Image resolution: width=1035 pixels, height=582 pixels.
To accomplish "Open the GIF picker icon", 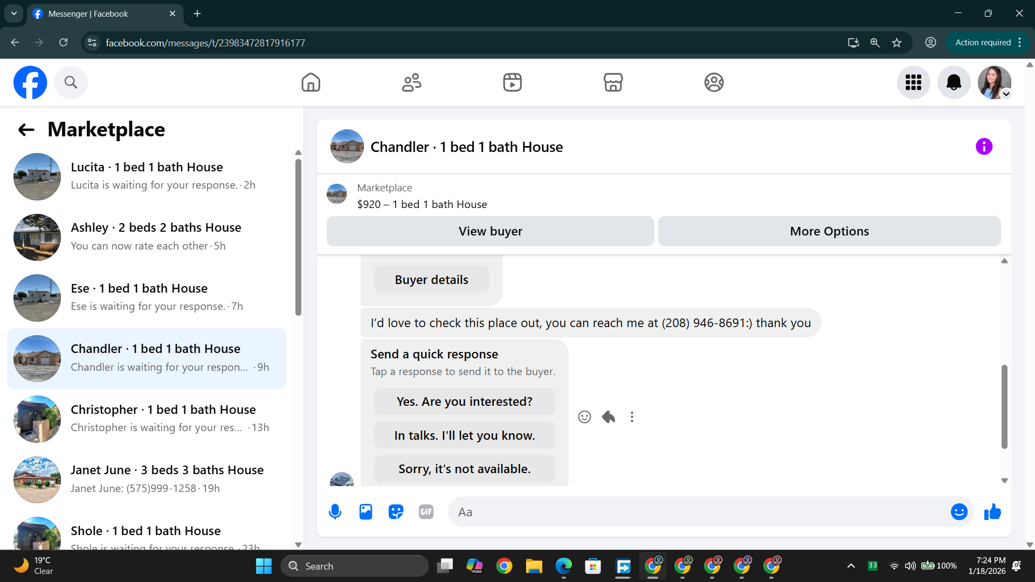I will pyautogui.click(x=426, y=512).
